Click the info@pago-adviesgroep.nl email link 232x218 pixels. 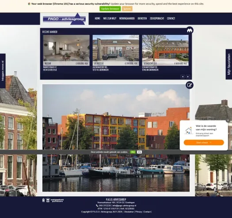point(124,206)
